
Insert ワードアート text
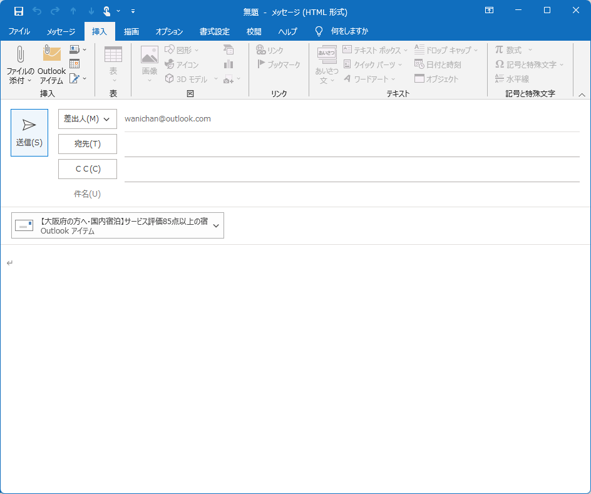[x=369, y=79]
